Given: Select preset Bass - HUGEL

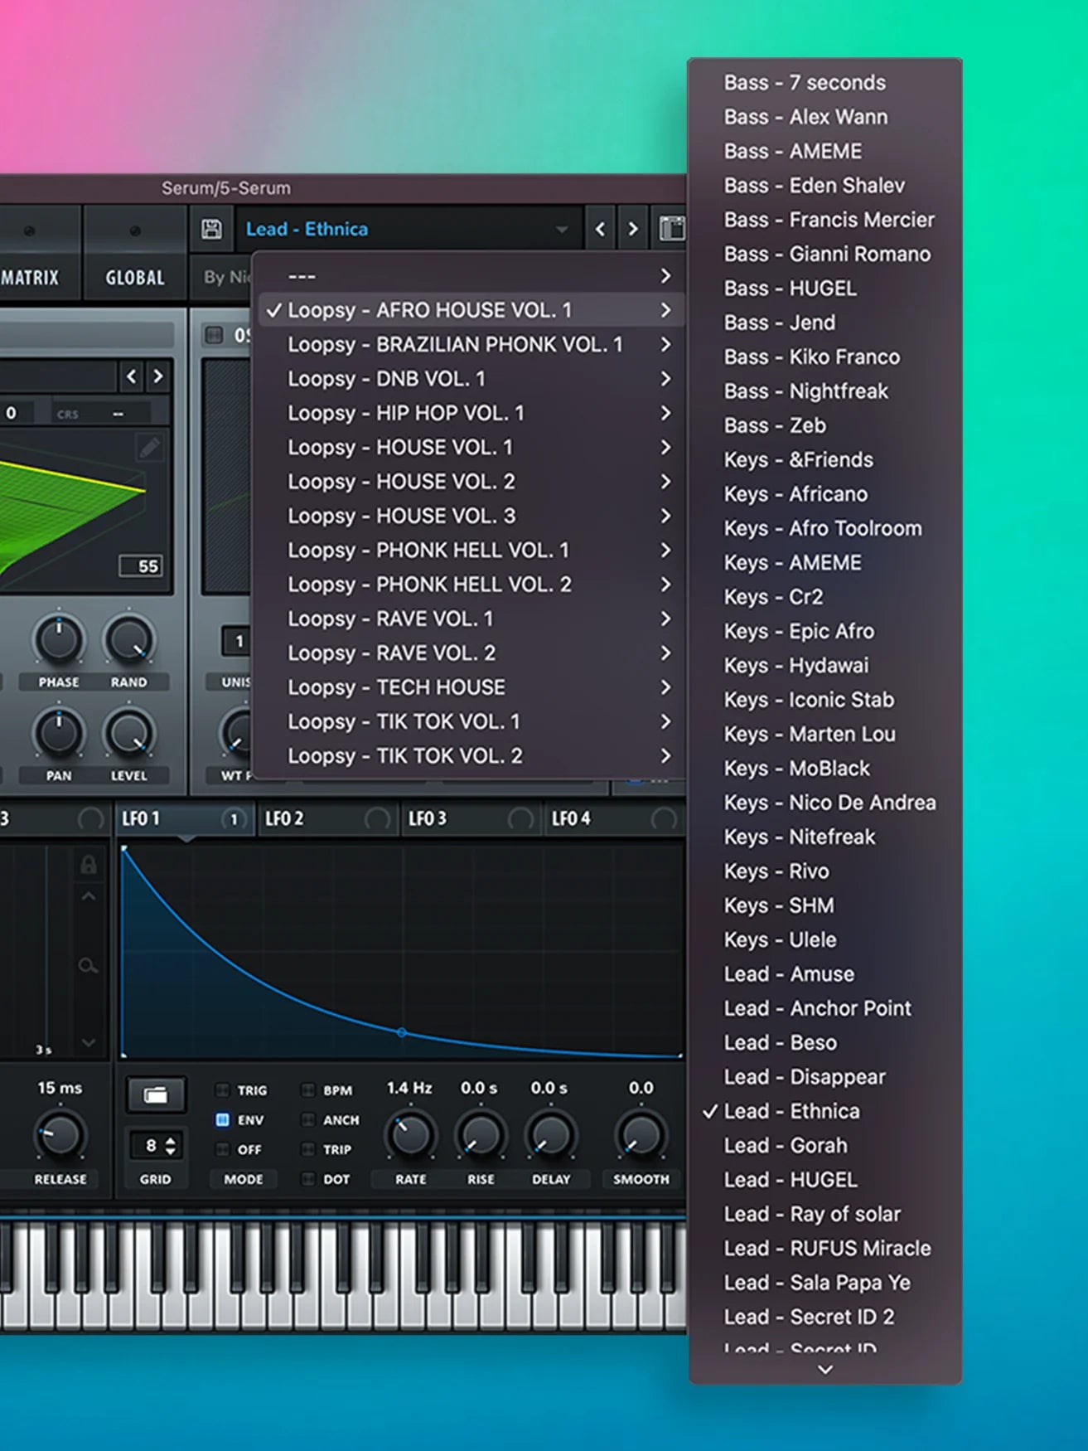Looking at the screenshot, I should (825, 289).
